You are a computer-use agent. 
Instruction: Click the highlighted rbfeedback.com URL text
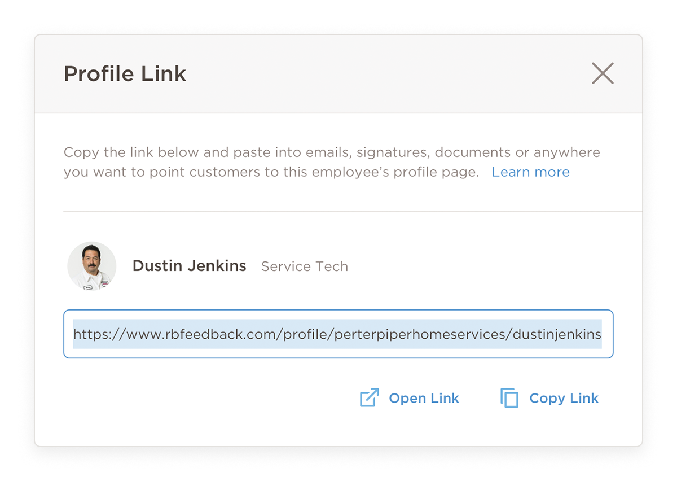(x=337, y=334)
